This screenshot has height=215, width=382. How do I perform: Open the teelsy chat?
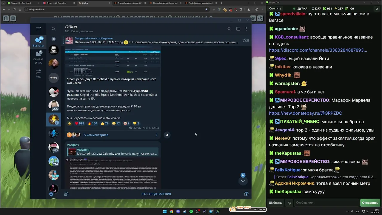54,78
